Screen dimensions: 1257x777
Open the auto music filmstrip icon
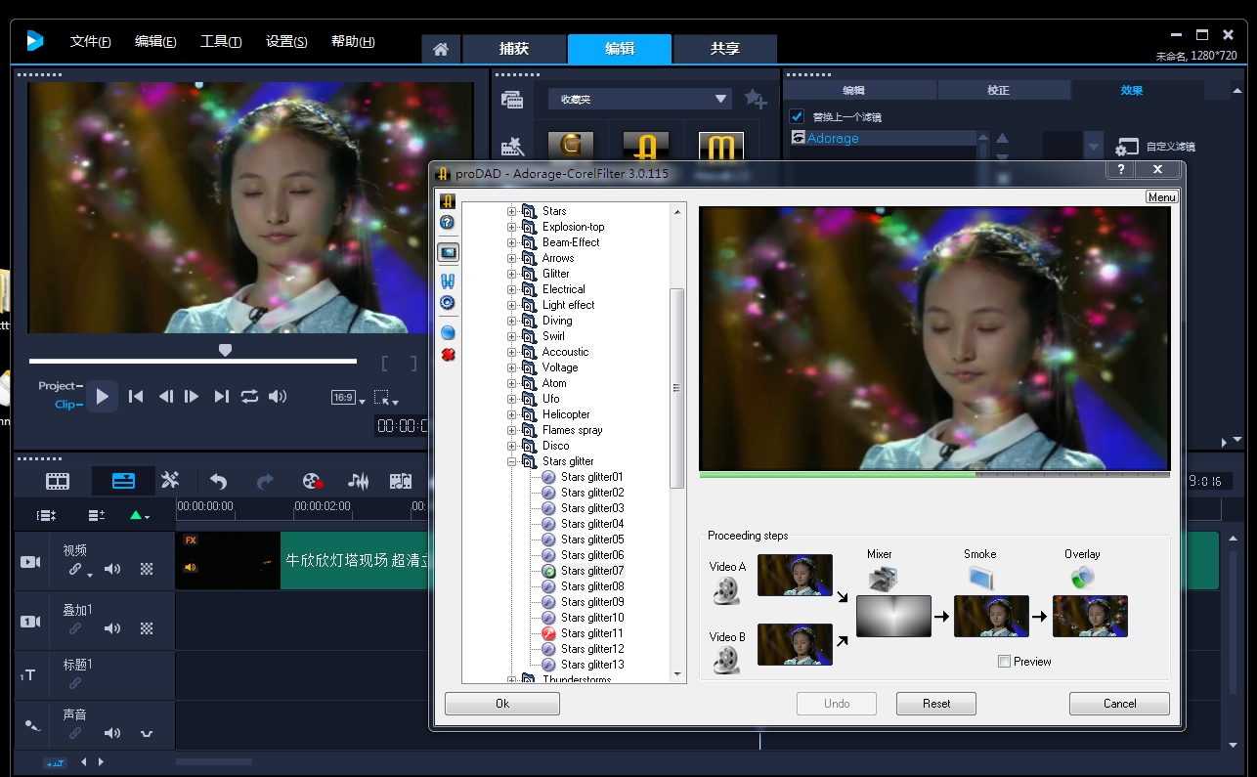click(401, 481)
